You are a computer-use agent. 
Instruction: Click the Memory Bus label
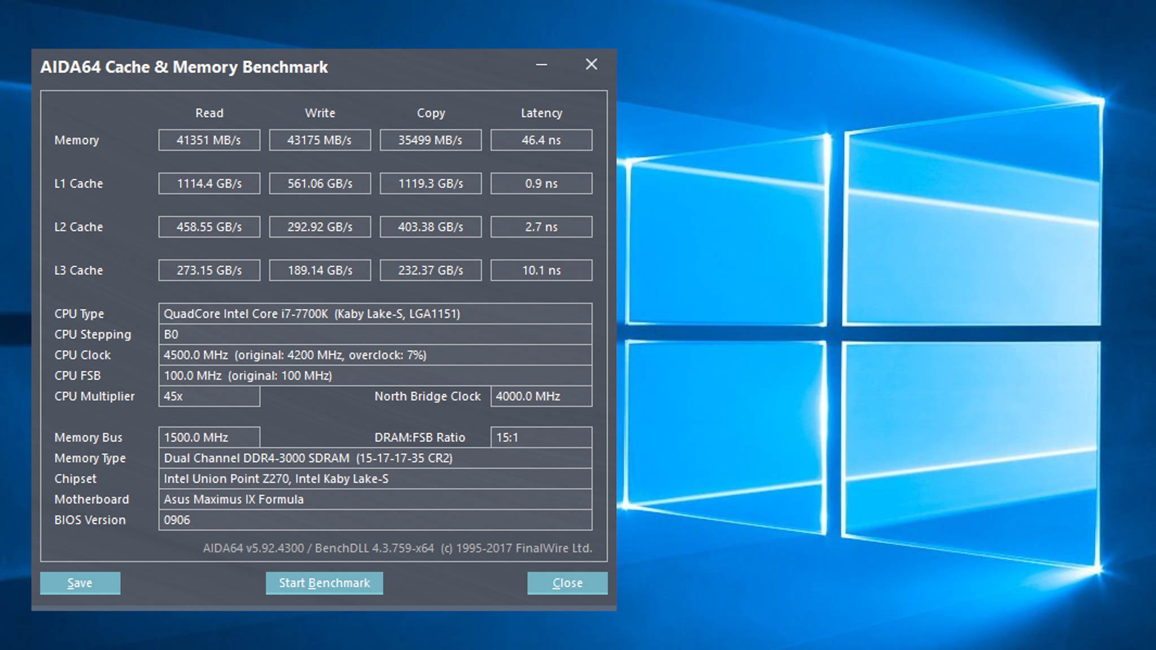(x=88, y=437)
